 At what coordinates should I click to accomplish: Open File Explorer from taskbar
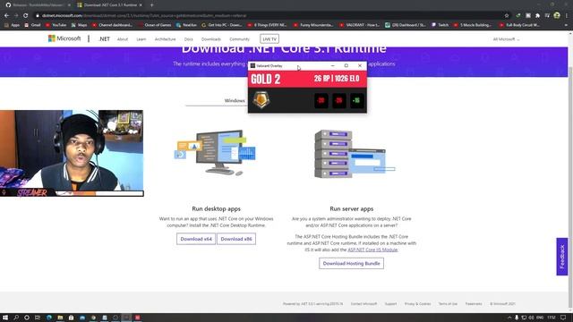tap(60, 318)
